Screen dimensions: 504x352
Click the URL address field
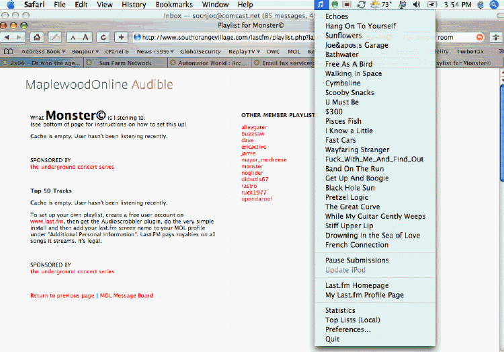[223, 38]
